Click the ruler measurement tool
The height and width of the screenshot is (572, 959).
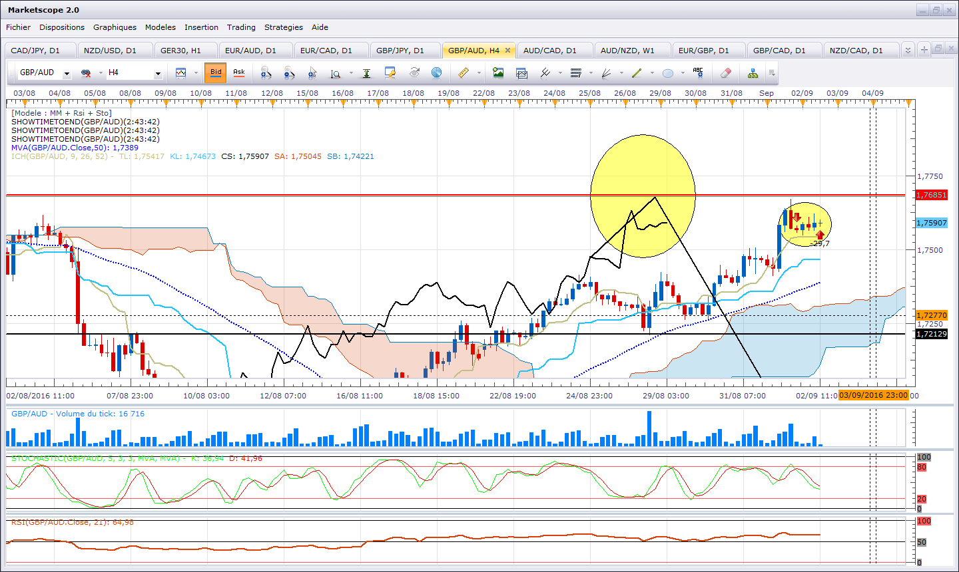coord(464,72)
